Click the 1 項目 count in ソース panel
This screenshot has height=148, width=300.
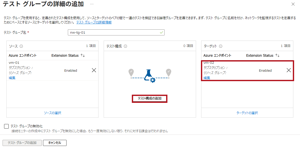pos(91,46)
